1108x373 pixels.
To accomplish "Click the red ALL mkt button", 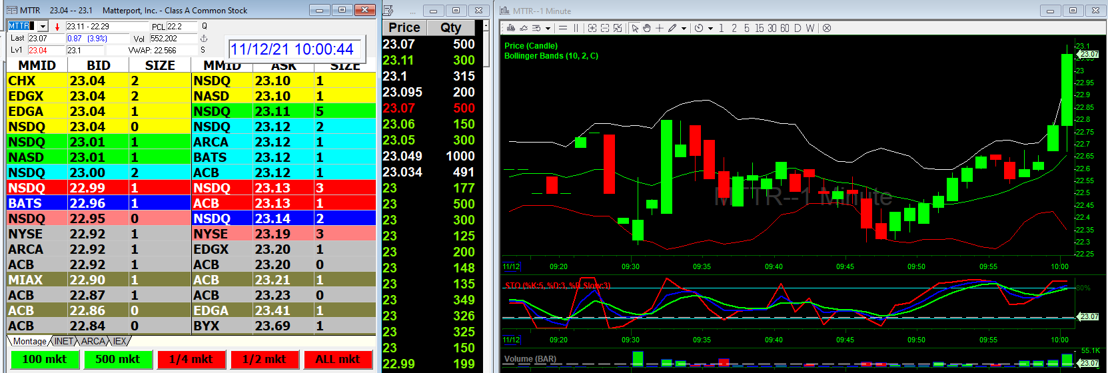I will pyautogui.click(x=338, y=360).
